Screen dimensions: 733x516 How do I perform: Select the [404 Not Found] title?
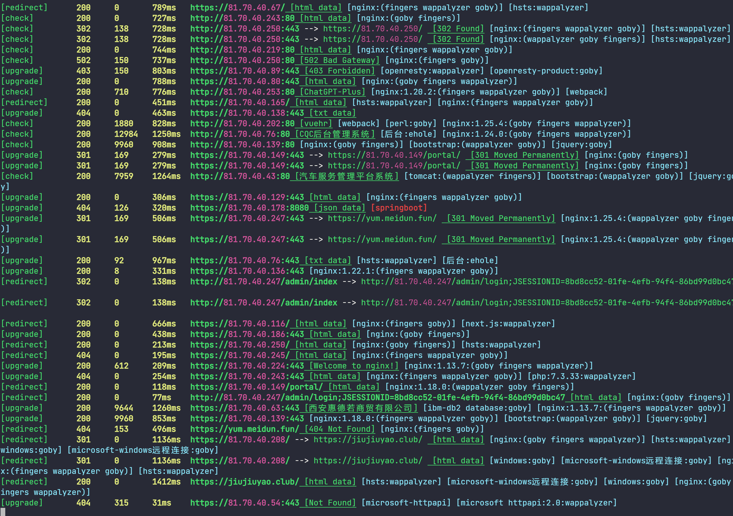point(339,429)
